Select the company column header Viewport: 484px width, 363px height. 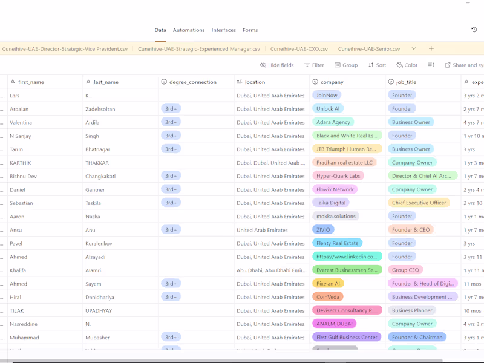click(x=347, y=82)
